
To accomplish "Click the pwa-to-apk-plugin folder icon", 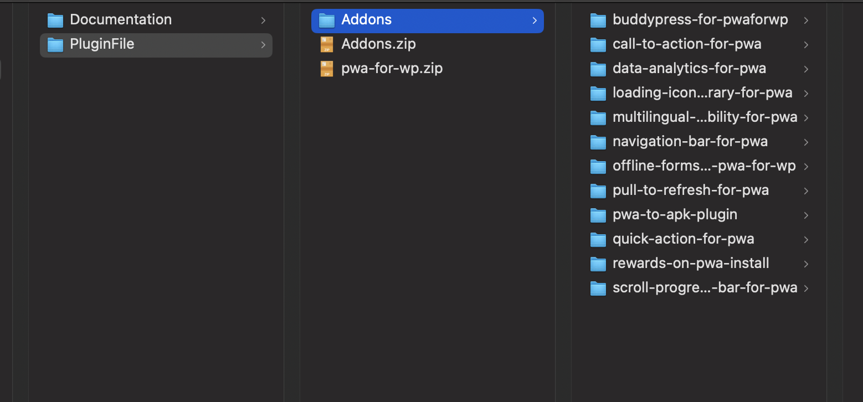I will 598,215.
